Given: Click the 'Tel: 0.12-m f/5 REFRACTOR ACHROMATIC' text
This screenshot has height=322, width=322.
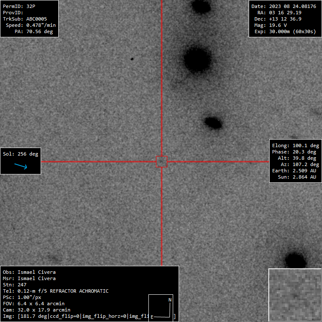Looking at the screenshot, I should click(56, 291).
